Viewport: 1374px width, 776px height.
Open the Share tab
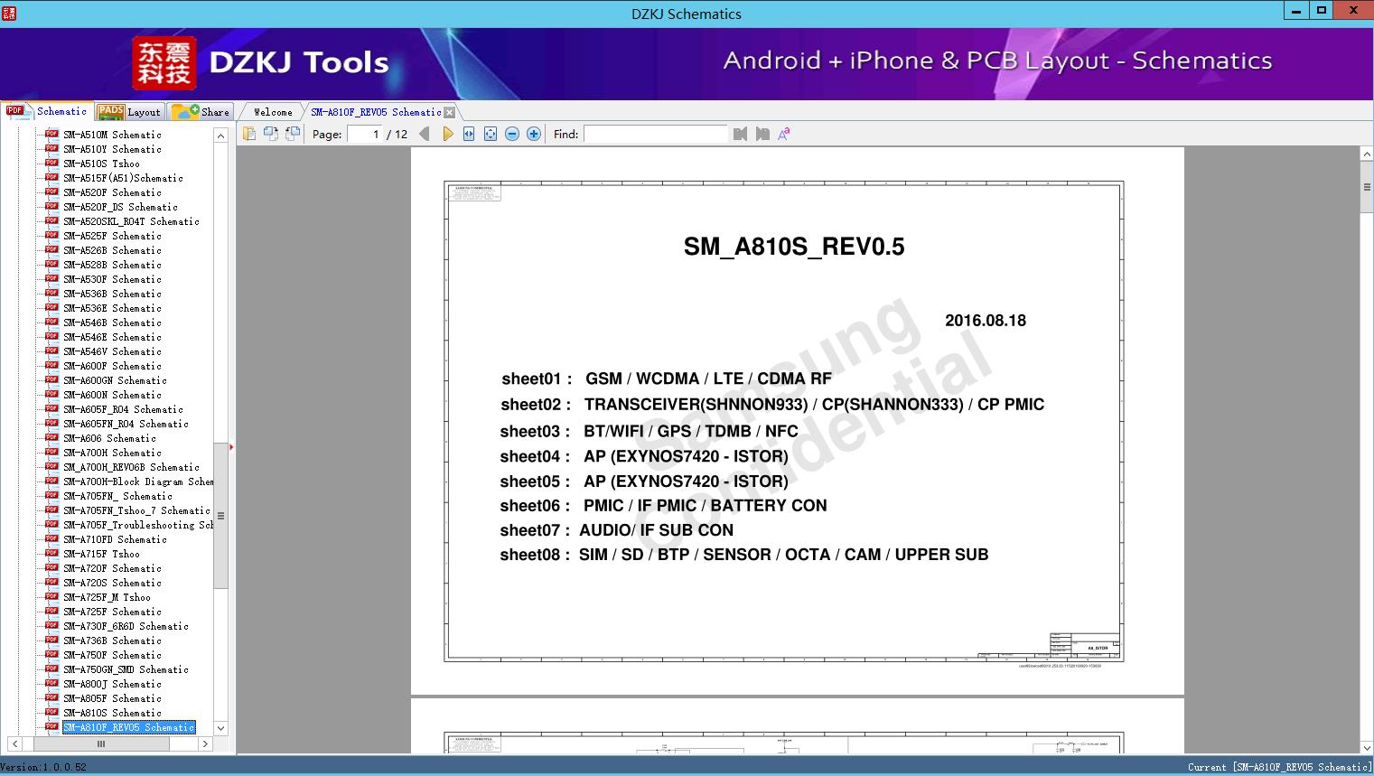(201, 112)
